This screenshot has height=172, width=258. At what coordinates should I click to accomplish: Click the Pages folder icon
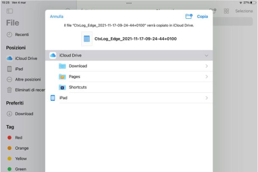(62, 77)
